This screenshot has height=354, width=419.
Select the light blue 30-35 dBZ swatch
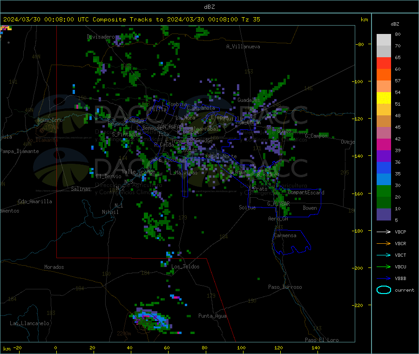pyautogui.click(x=384, y=180)
